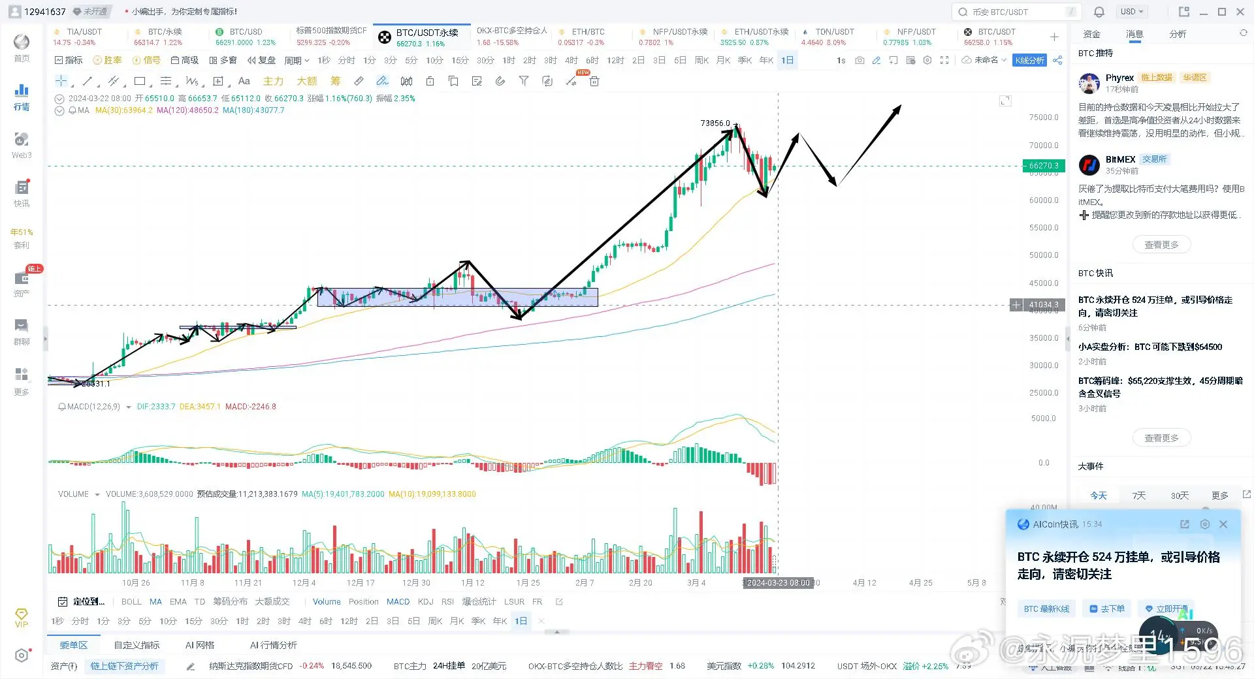
Task: Select the highlighted brush drawing tool
Action: 383,81
